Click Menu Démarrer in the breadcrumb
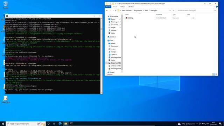The height and width of the screenshot is (126, 224). pyautogui.click(x=127, y=10)
